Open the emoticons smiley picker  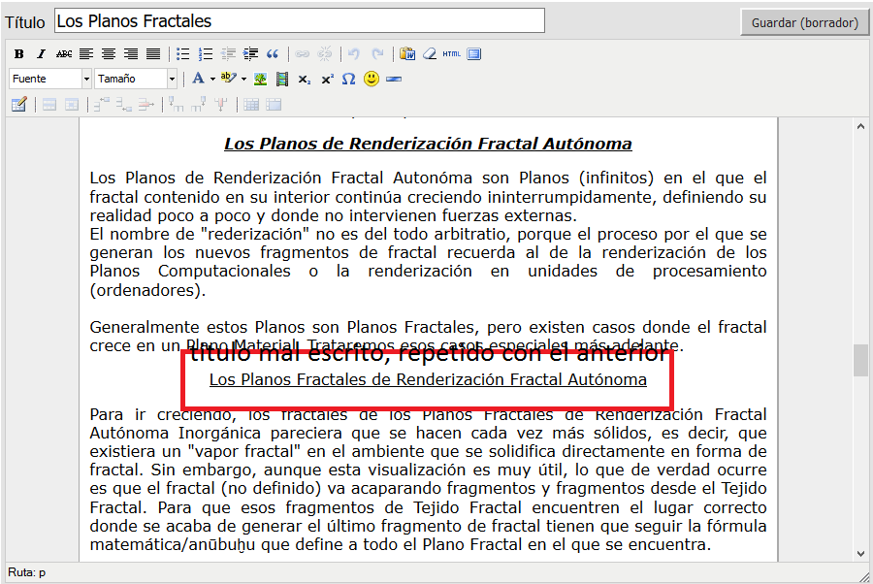coord(372,79)
